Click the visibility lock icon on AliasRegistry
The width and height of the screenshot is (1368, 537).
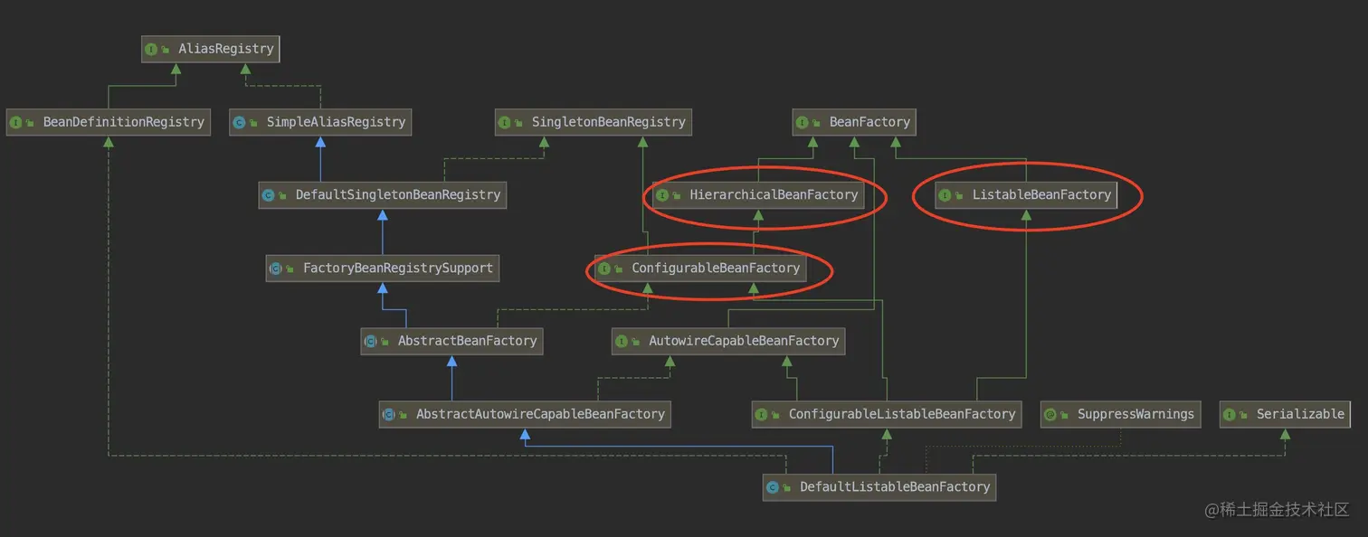166,50
